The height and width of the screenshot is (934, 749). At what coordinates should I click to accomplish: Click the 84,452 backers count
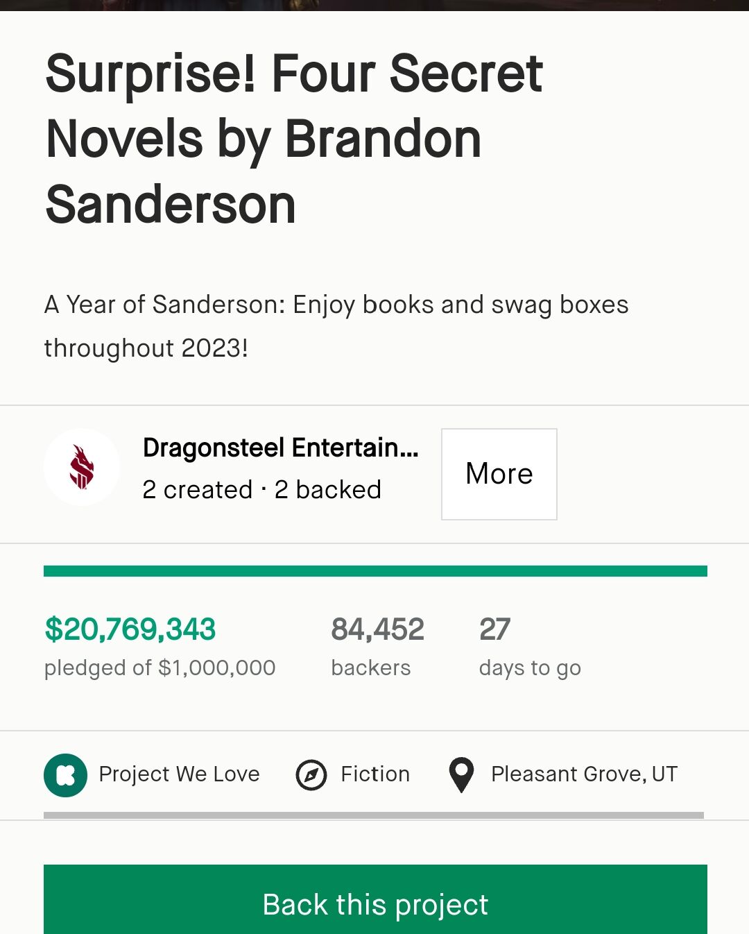[377, 629]
